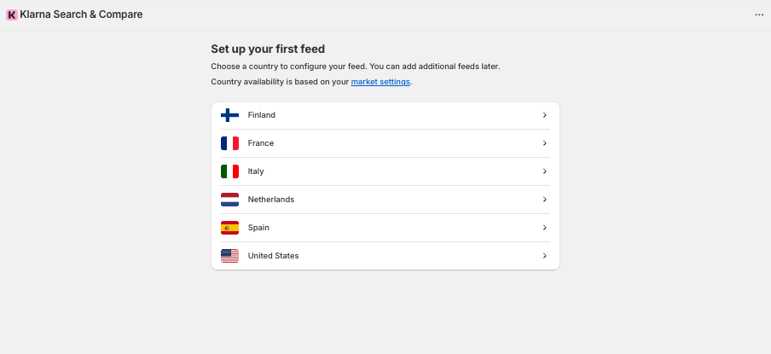Image resolution: width=771 pixels, height=354 pixels.
Task: Click the Netherlands flag icon
Action: pyautogui.click(x=229, y=200)
